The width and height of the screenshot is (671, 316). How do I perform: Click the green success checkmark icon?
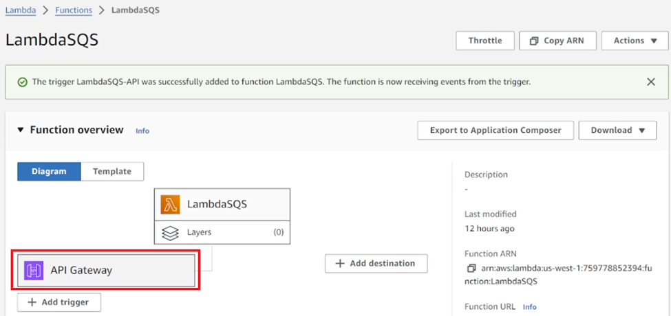(x=22, y=82)
